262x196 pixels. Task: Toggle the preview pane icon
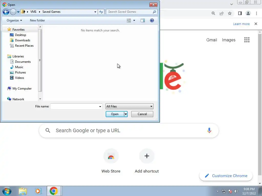143,20
